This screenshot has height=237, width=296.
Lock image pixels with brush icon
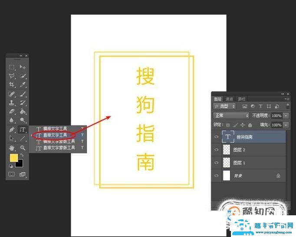235,125
